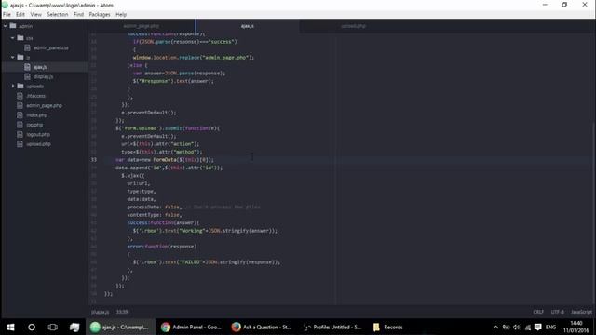Switch to Atom ajax.js taskbar button
This screenshot has width=596, height=335.
[x=120, y=327]
